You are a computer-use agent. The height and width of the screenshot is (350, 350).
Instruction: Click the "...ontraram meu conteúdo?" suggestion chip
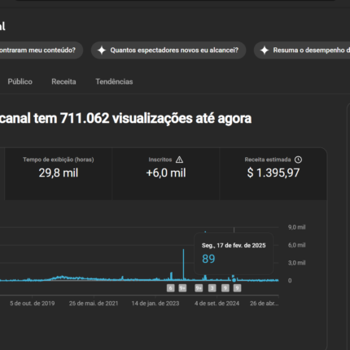(x=42, y=50)
